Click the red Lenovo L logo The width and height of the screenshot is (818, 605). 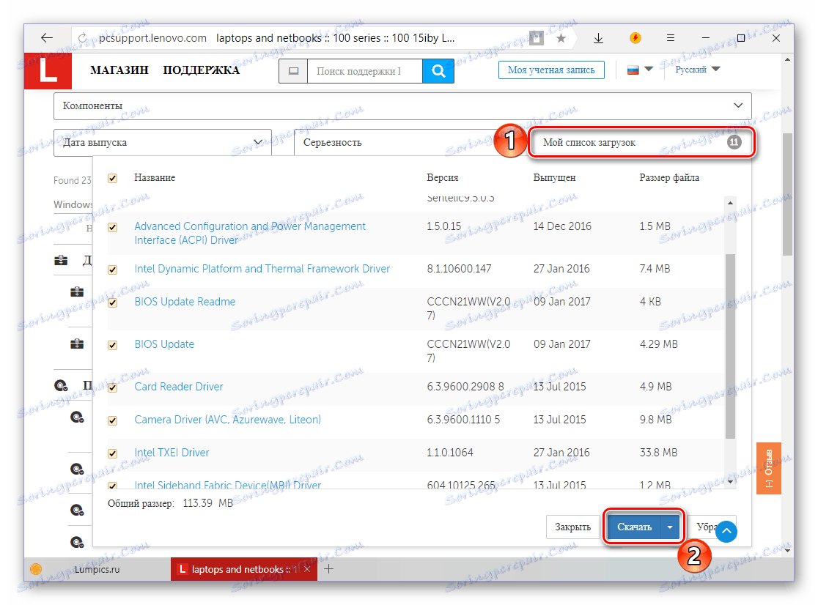click(x=48, y=70)
